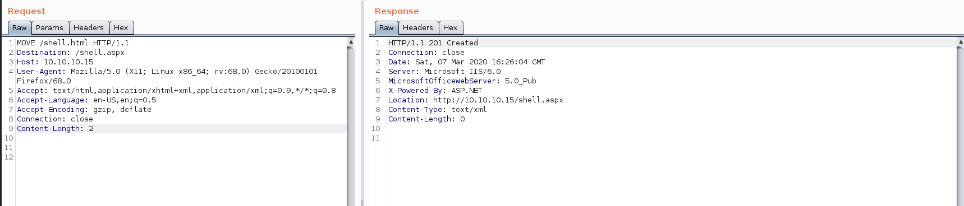Click the X-Powered-By: ASP.NET line
The image size is (964, 206).
pos(435,91)
